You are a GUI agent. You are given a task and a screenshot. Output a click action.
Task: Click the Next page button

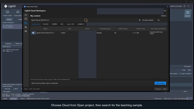tap(165, 89)
